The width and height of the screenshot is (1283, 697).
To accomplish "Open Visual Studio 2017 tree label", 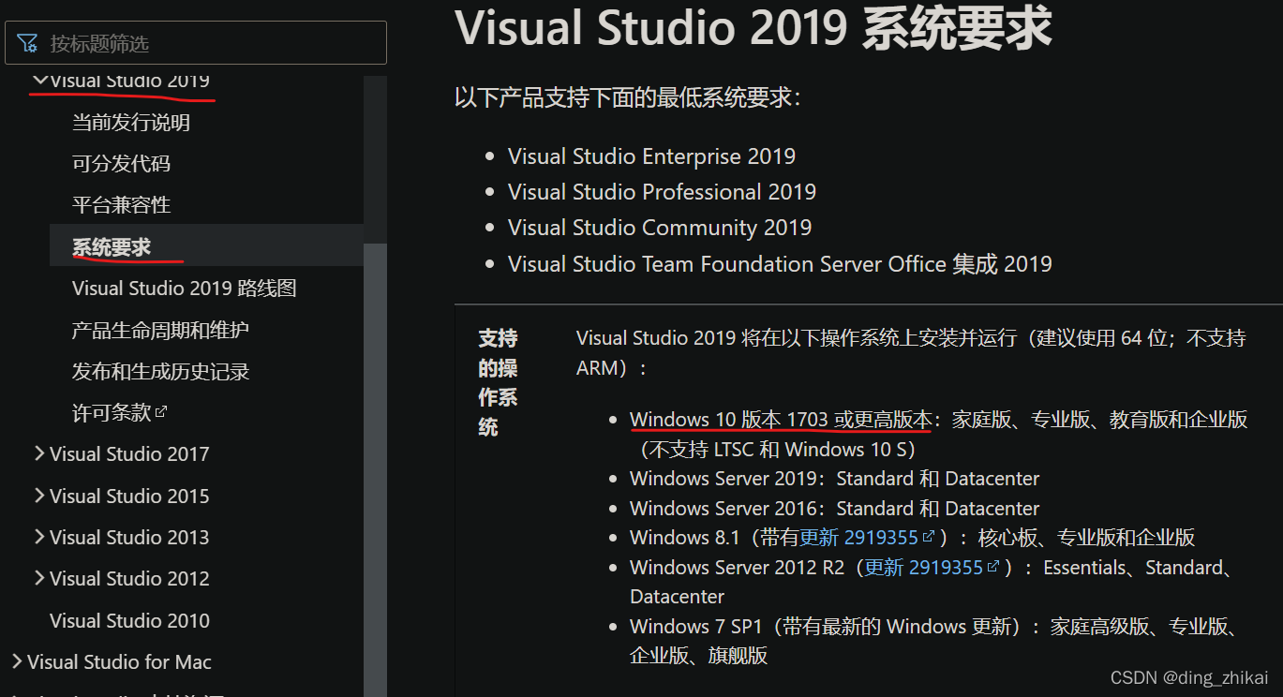I will (x=129, y=453).
